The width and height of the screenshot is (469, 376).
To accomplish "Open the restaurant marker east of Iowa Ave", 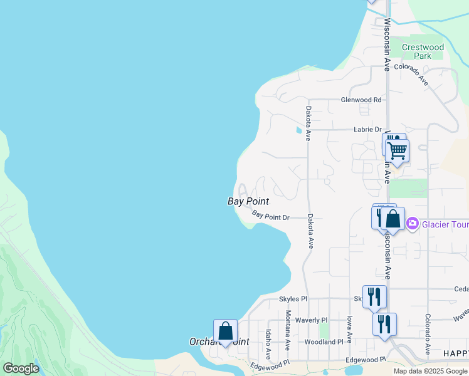I will (x=384, y=325).
